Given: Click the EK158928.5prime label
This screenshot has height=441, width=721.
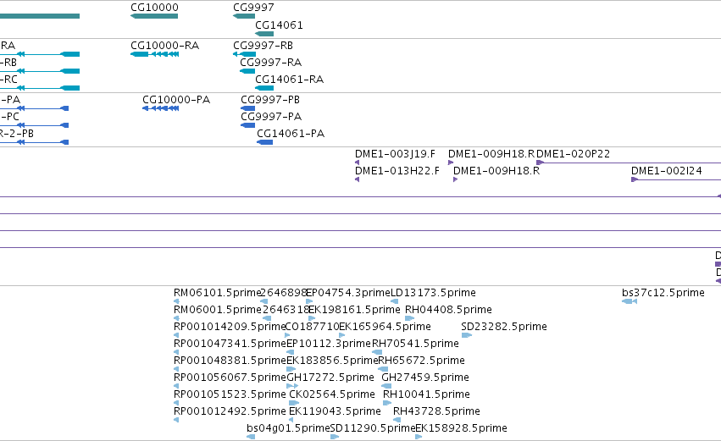Looking at the screenshot, I should [461, 428].
